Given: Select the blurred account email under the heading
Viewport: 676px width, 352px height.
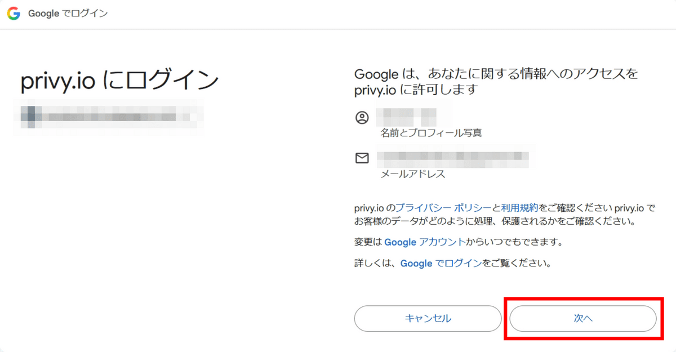Looking at the screenshot, I should [x=112, y=117].
